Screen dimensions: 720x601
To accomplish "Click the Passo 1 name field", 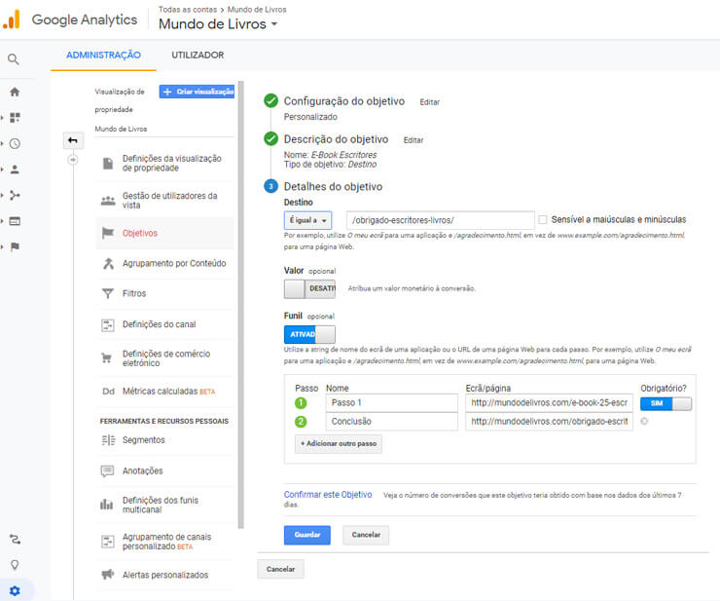I will click(392, 403).
